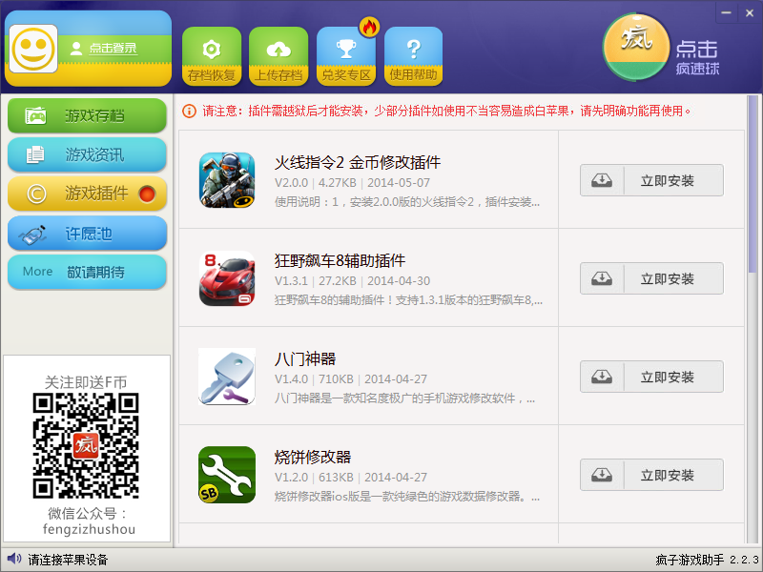
Task: Click the 狂野飙车8 car icon
Action: [x=227, y=278]
